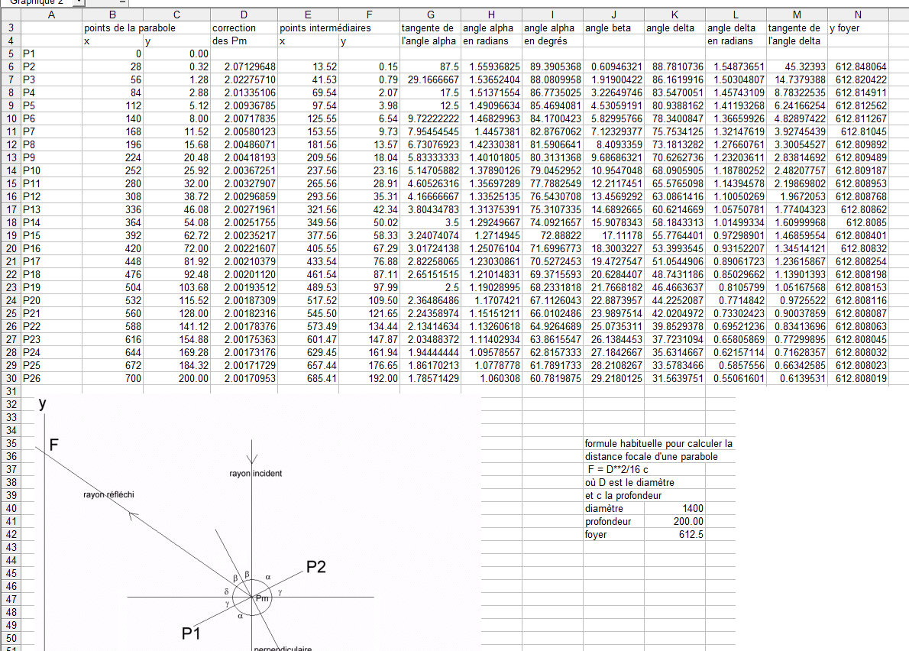Viewport: 909px width, 651px height.
Task: Click the 'en degrés' cell in row 4
Action: 552,41
